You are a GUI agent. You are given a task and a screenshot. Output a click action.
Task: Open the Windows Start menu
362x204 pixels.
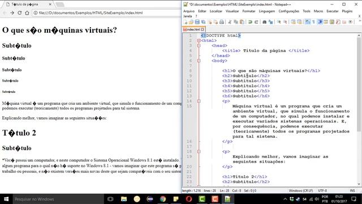(x=6, y=199)
